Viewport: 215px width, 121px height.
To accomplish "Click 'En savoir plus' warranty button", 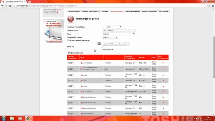I will tap(54, 41).
